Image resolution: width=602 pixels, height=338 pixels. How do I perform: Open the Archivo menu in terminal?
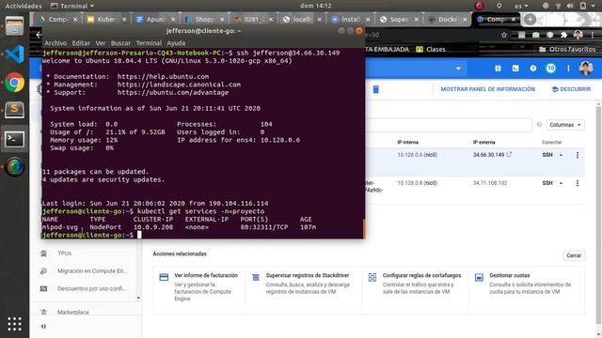pyautogui.click(x=55, y=43)
